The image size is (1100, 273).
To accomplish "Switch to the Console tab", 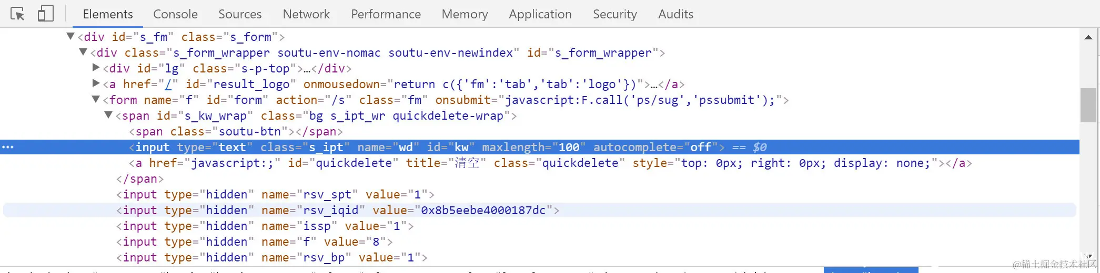I will tap(175, 14).
